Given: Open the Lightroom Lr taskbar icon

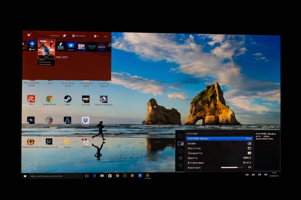Looking at the screenshot, I should click(125, 176).
